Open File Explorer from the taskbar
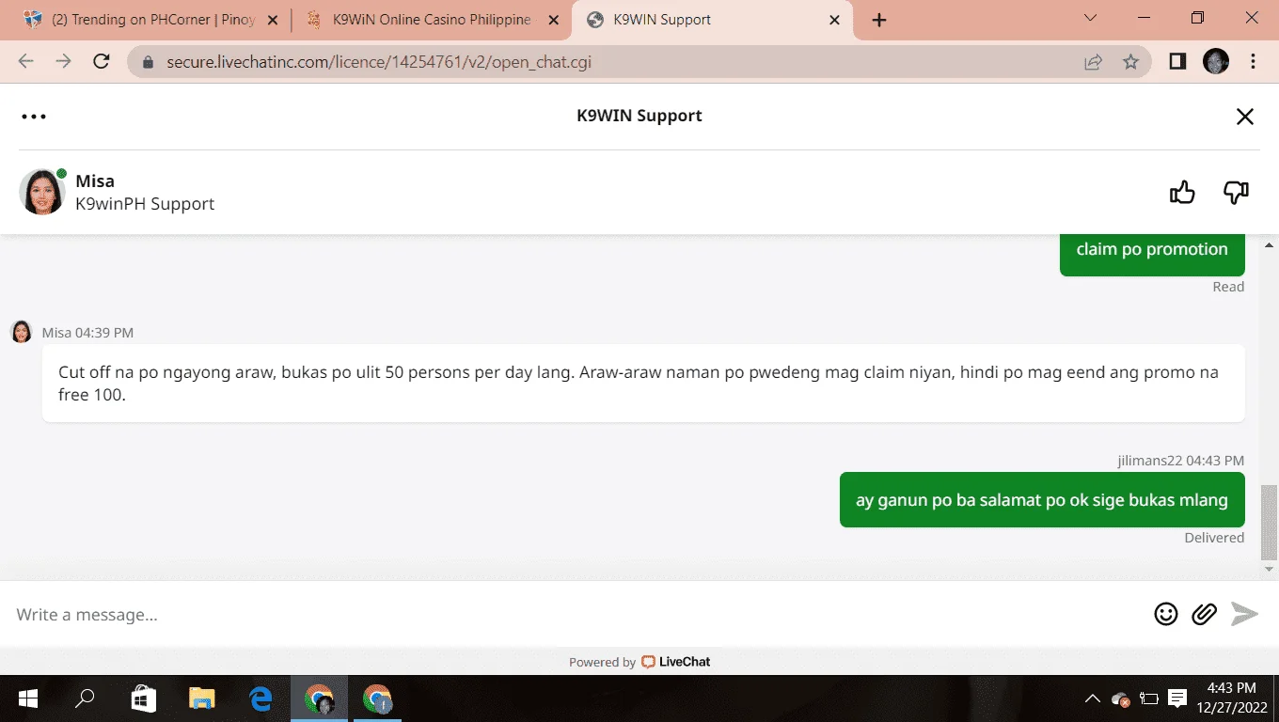This screenshot has height=722, width=1279. (201, 698)
